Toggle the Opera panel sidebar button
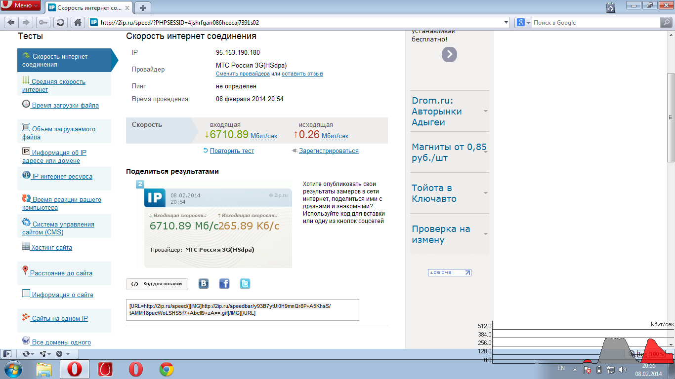 [x=7, y=354]
